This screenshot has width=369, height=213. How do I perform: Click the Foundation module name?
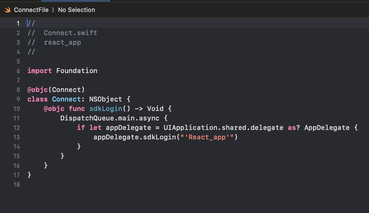click(x=77, y=71)
